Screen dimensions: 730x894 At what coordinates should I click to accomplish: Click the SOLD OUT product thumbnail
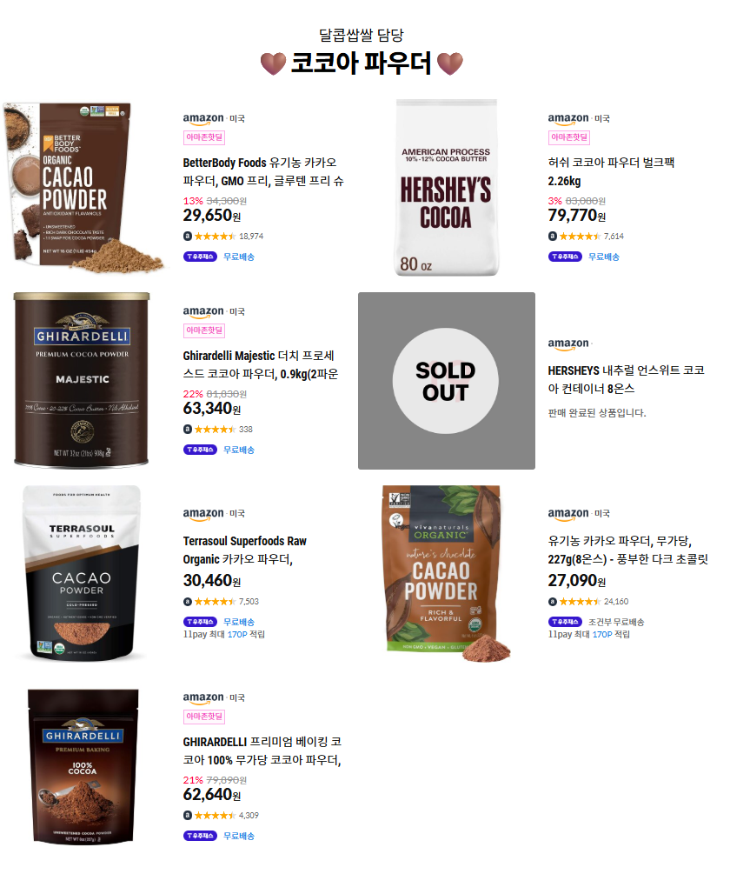[x=446, y=381]
